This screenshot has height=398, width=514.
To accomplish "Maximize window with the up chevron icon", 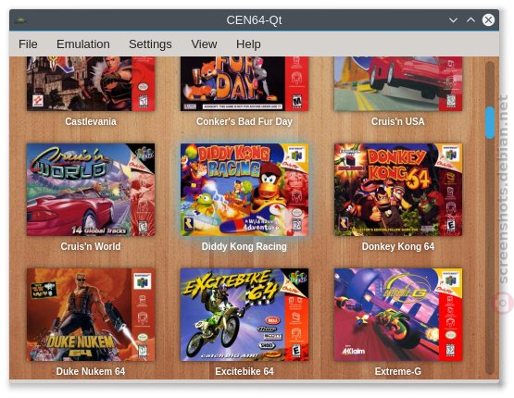I will click(470, 20).
